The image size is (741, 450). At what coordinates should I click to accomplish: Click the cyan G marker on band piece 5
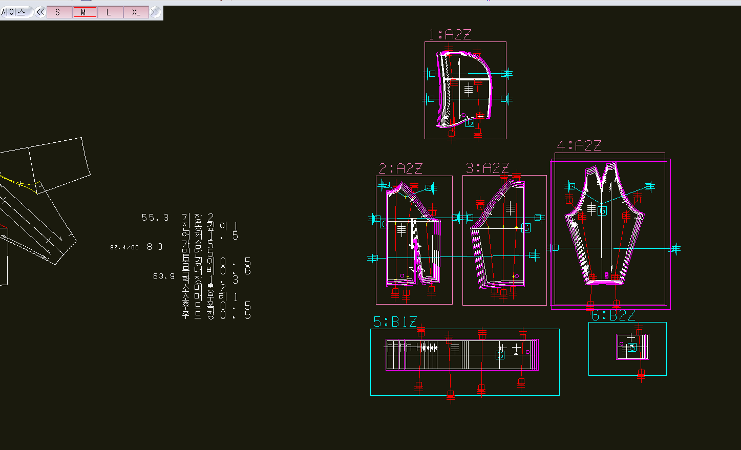coord(500,355)
